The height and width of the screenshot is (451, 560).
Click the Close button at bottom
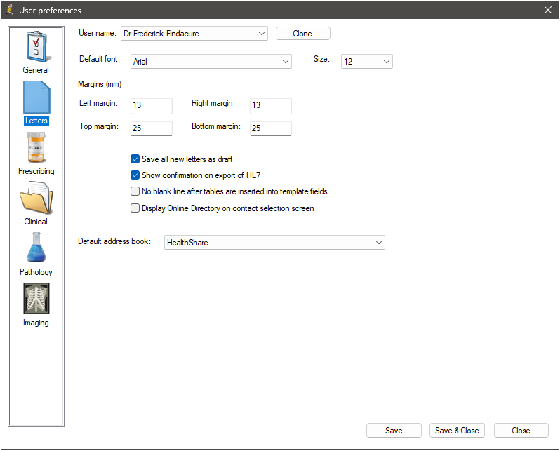pos(521,430)
